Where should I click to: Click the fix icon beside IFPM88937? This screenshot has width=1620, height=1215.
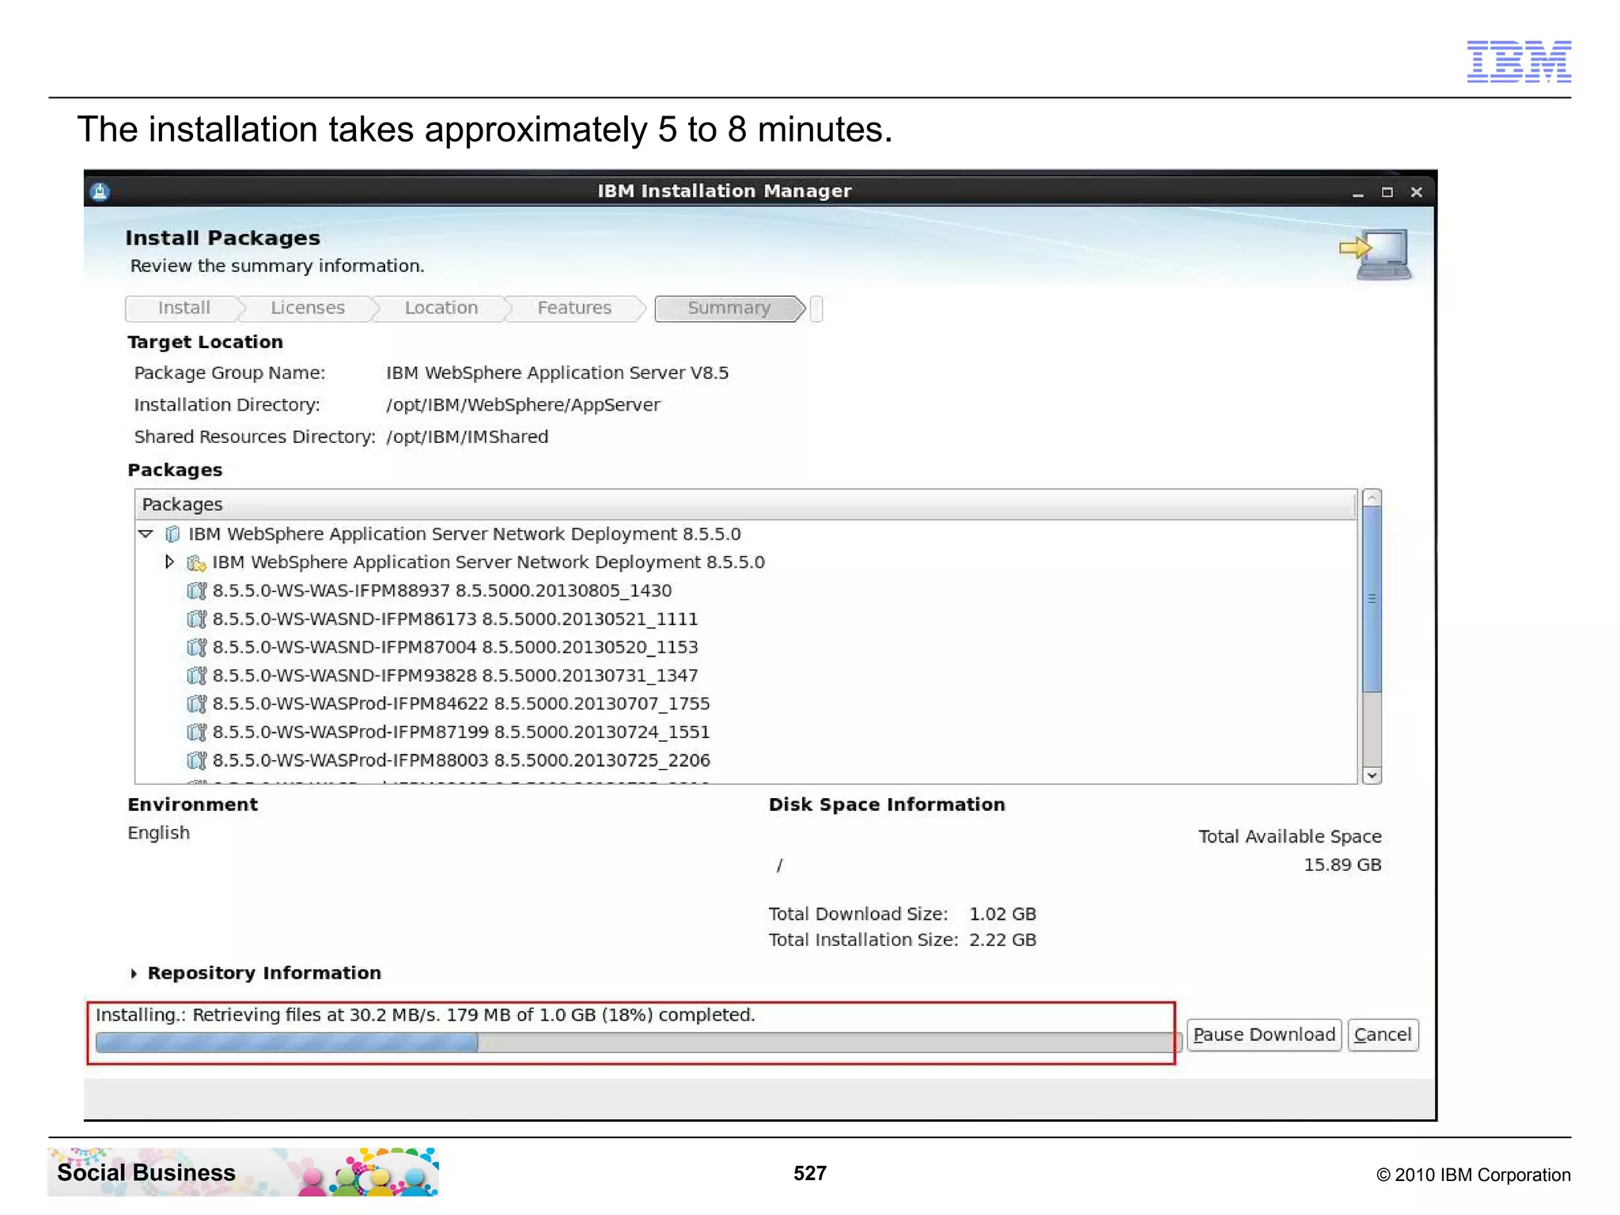coord(196,591)
